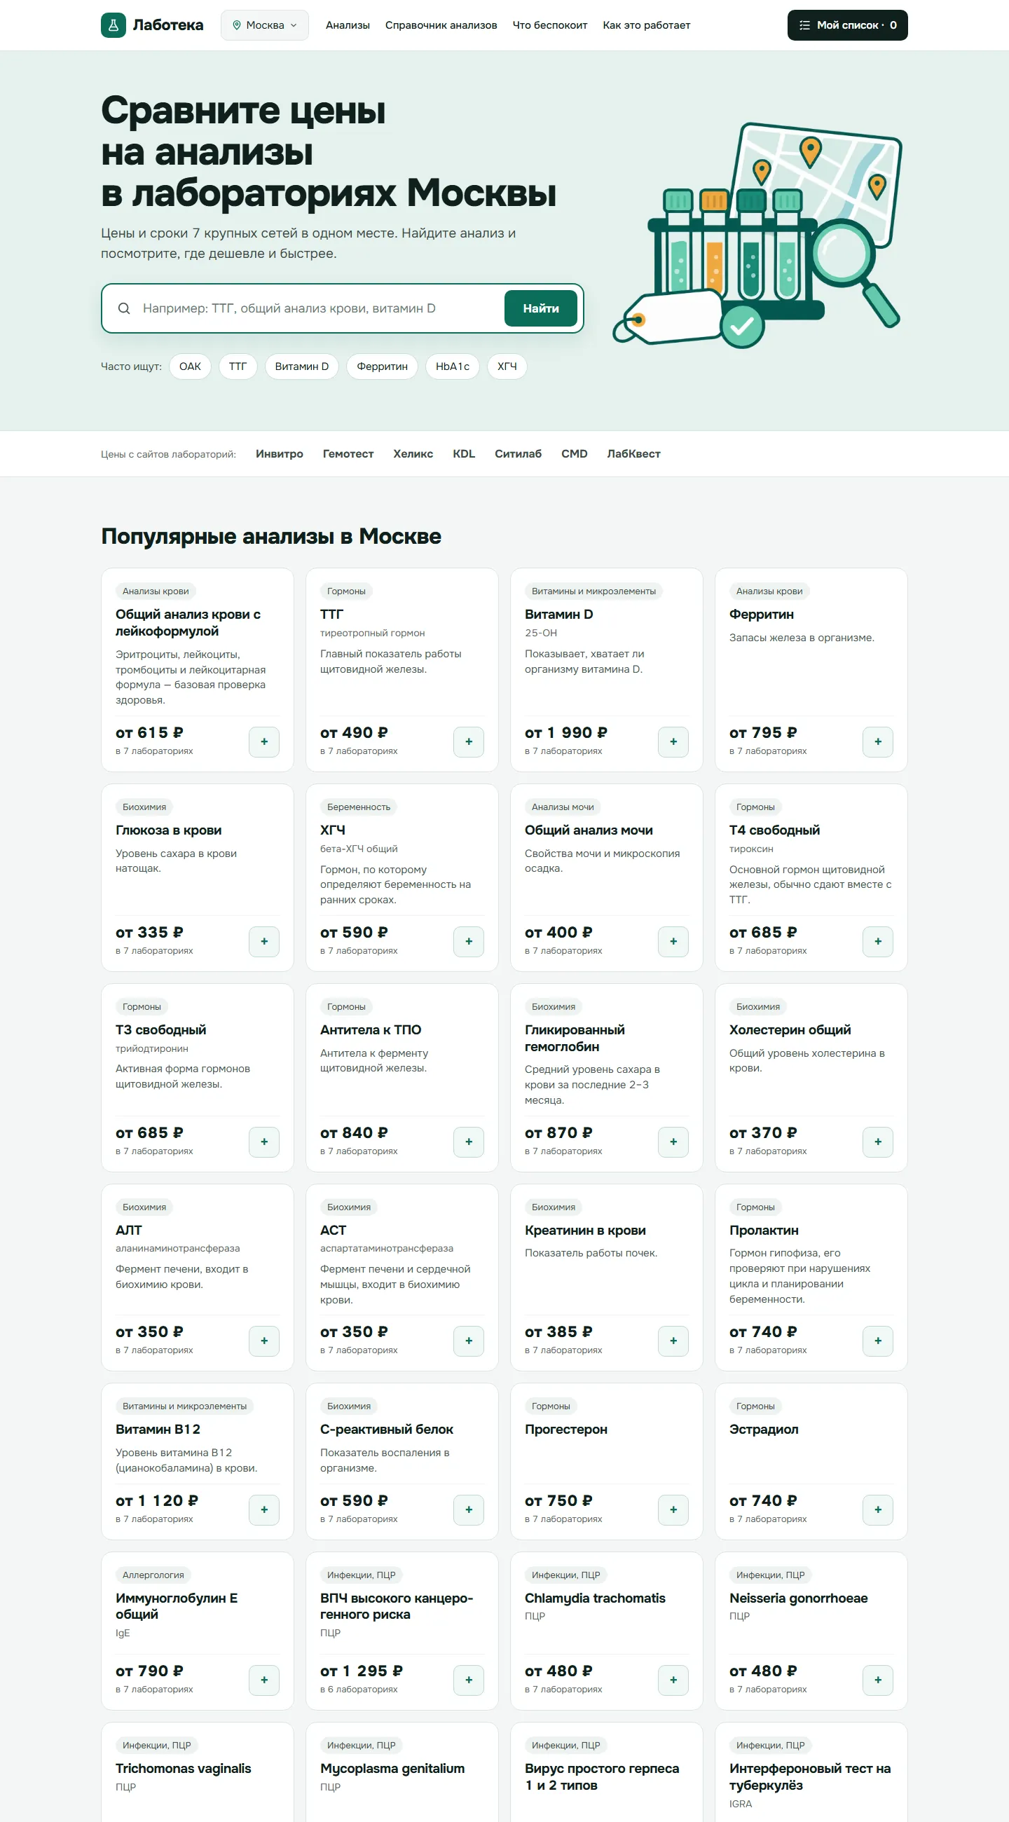Add АЛТ card with plus icon

264,1341
